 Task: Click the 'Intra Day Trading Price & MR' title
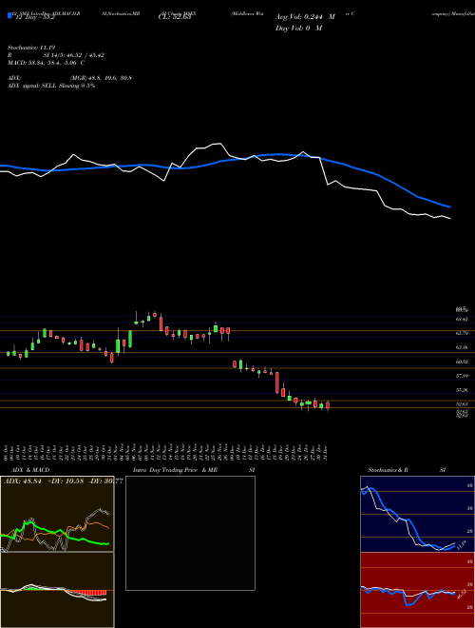pyautogui.click(x=176, y=470)
